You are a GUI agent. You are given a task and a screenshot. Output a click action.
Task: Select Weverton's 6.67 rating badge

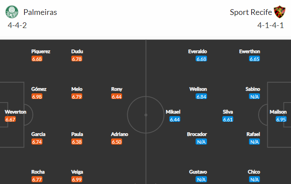[10, 119]
